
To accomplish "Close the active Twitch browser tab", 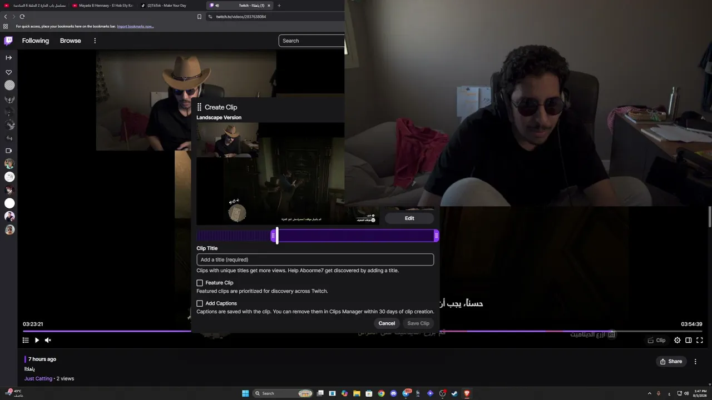I will [x=269, y=6].
